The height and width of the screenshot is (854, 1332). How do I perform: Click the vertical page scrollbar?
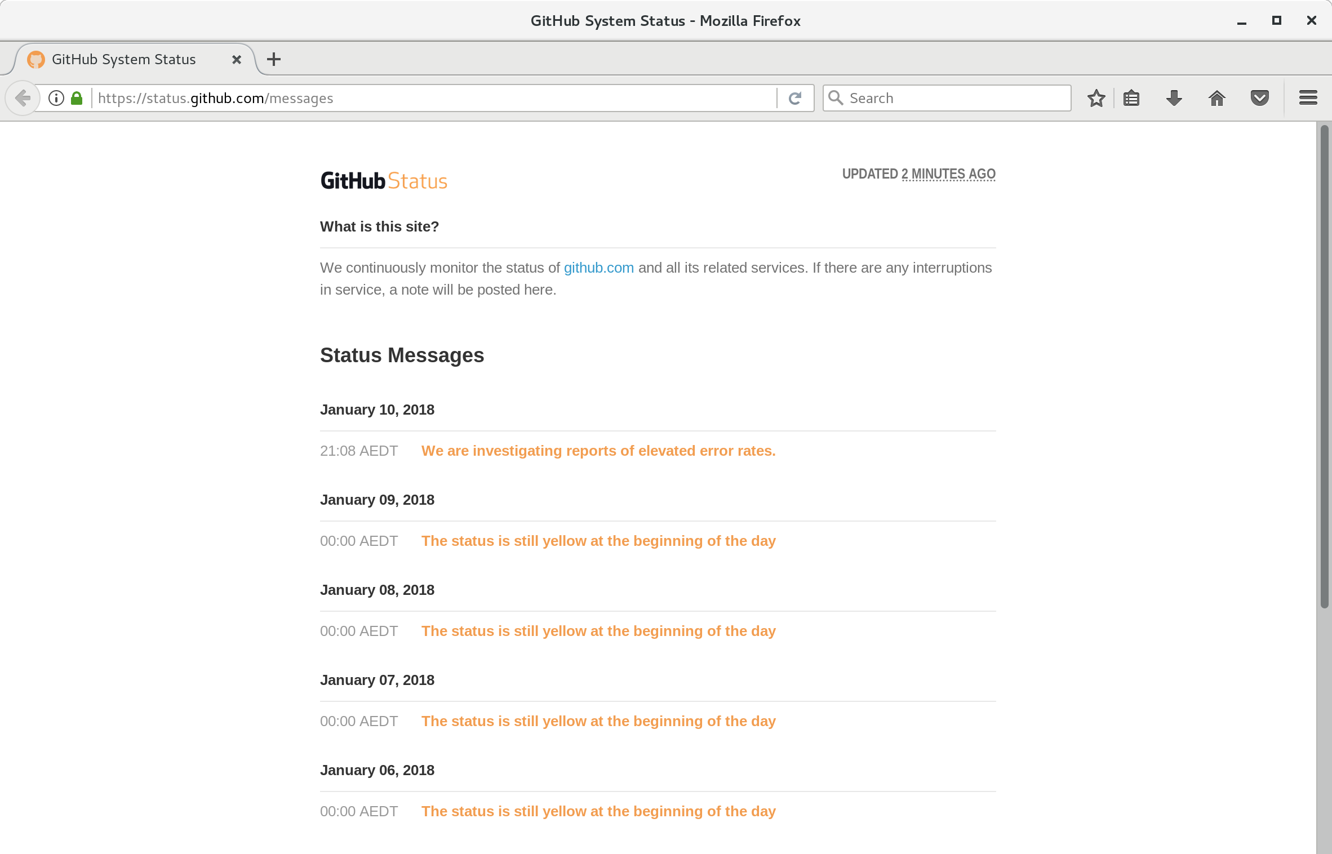point(1324,366)
